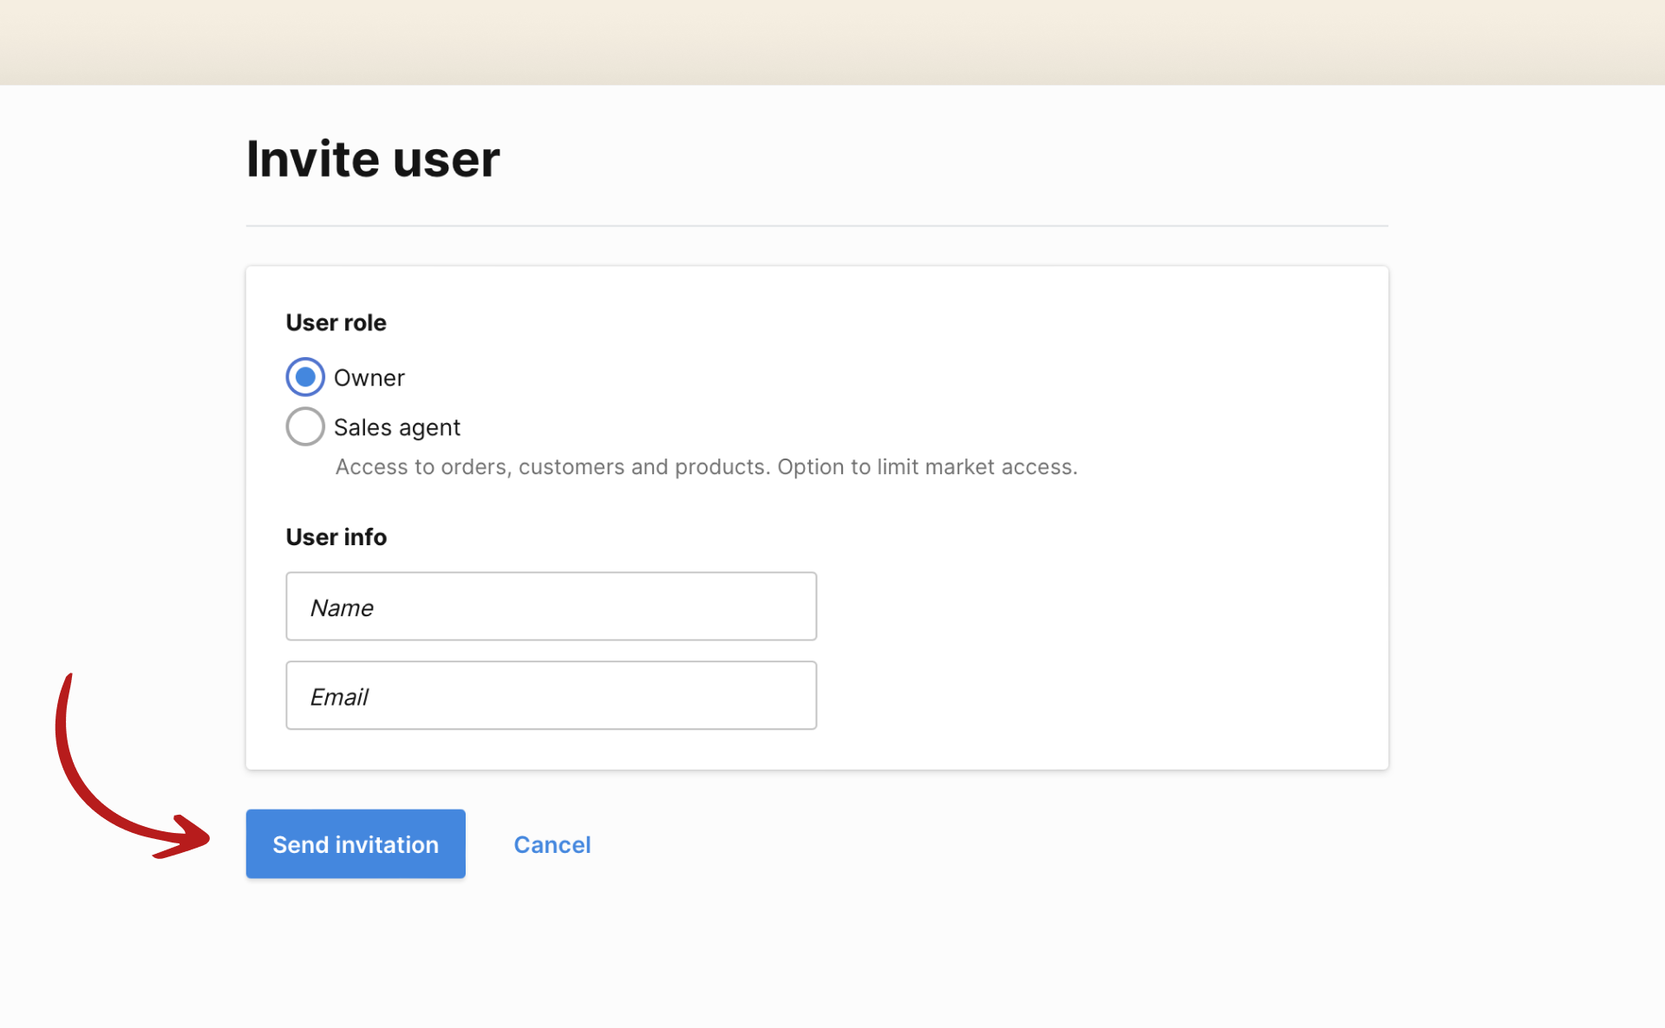Focus the Name text box under User info
The height and width of the screenshot is (1028, 1665).
pos(551,606)
